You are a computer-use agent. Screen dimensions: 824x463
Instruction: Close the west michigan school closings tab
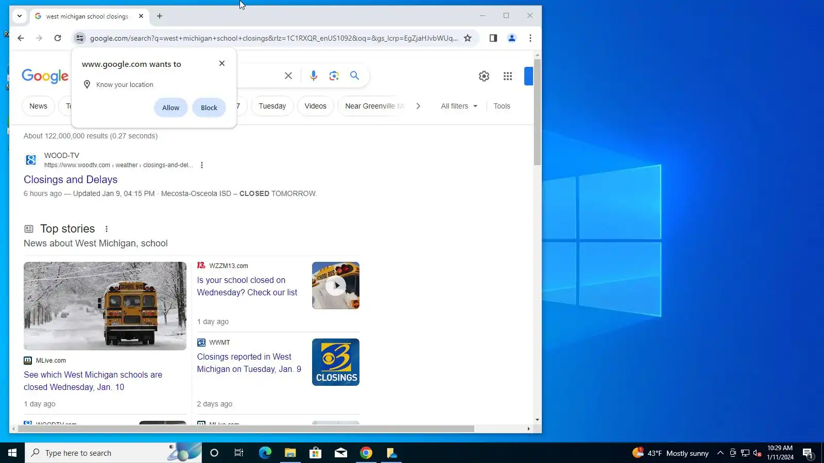point(141,16)
